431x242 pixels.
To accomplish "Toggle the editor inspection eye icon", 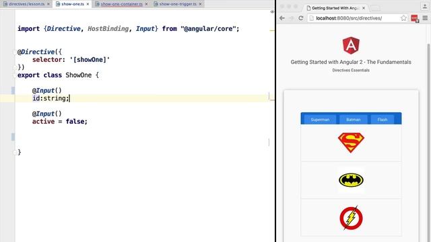I will (272, 12).
